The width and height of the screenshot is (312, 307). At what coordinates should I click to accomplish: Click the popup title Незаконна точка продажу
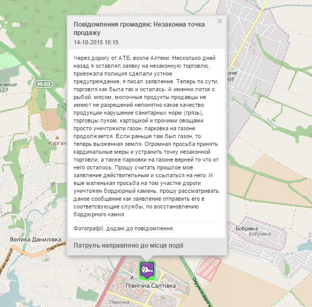coord(139,29)
